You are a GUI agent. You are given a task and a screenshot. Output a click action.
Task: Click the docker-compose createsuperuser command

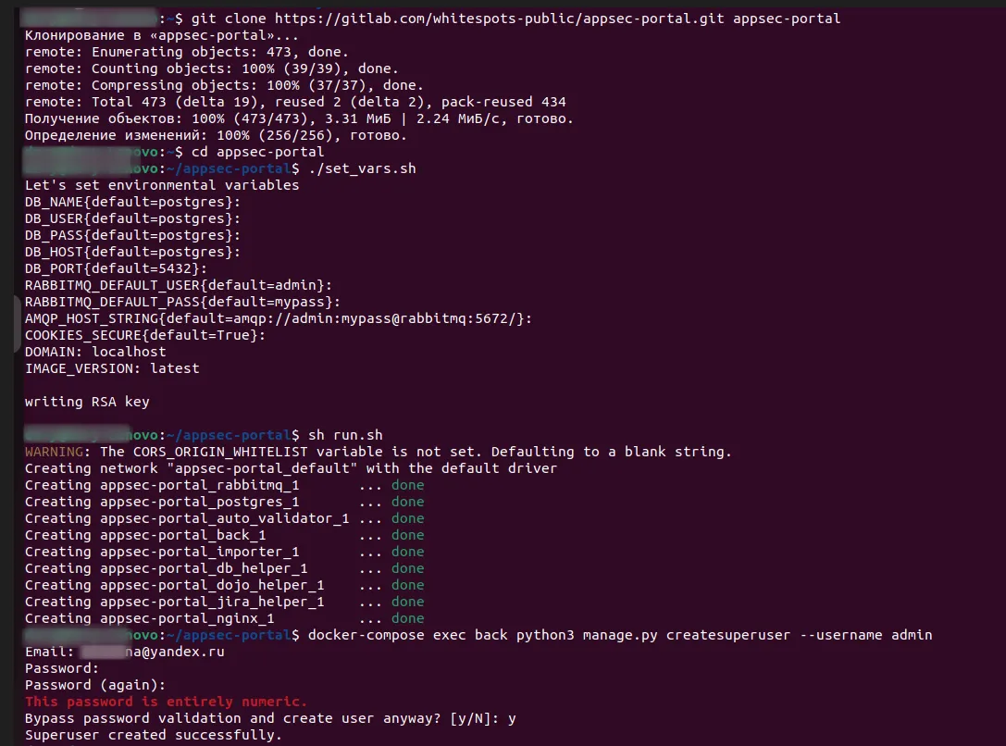pos(620,635)
